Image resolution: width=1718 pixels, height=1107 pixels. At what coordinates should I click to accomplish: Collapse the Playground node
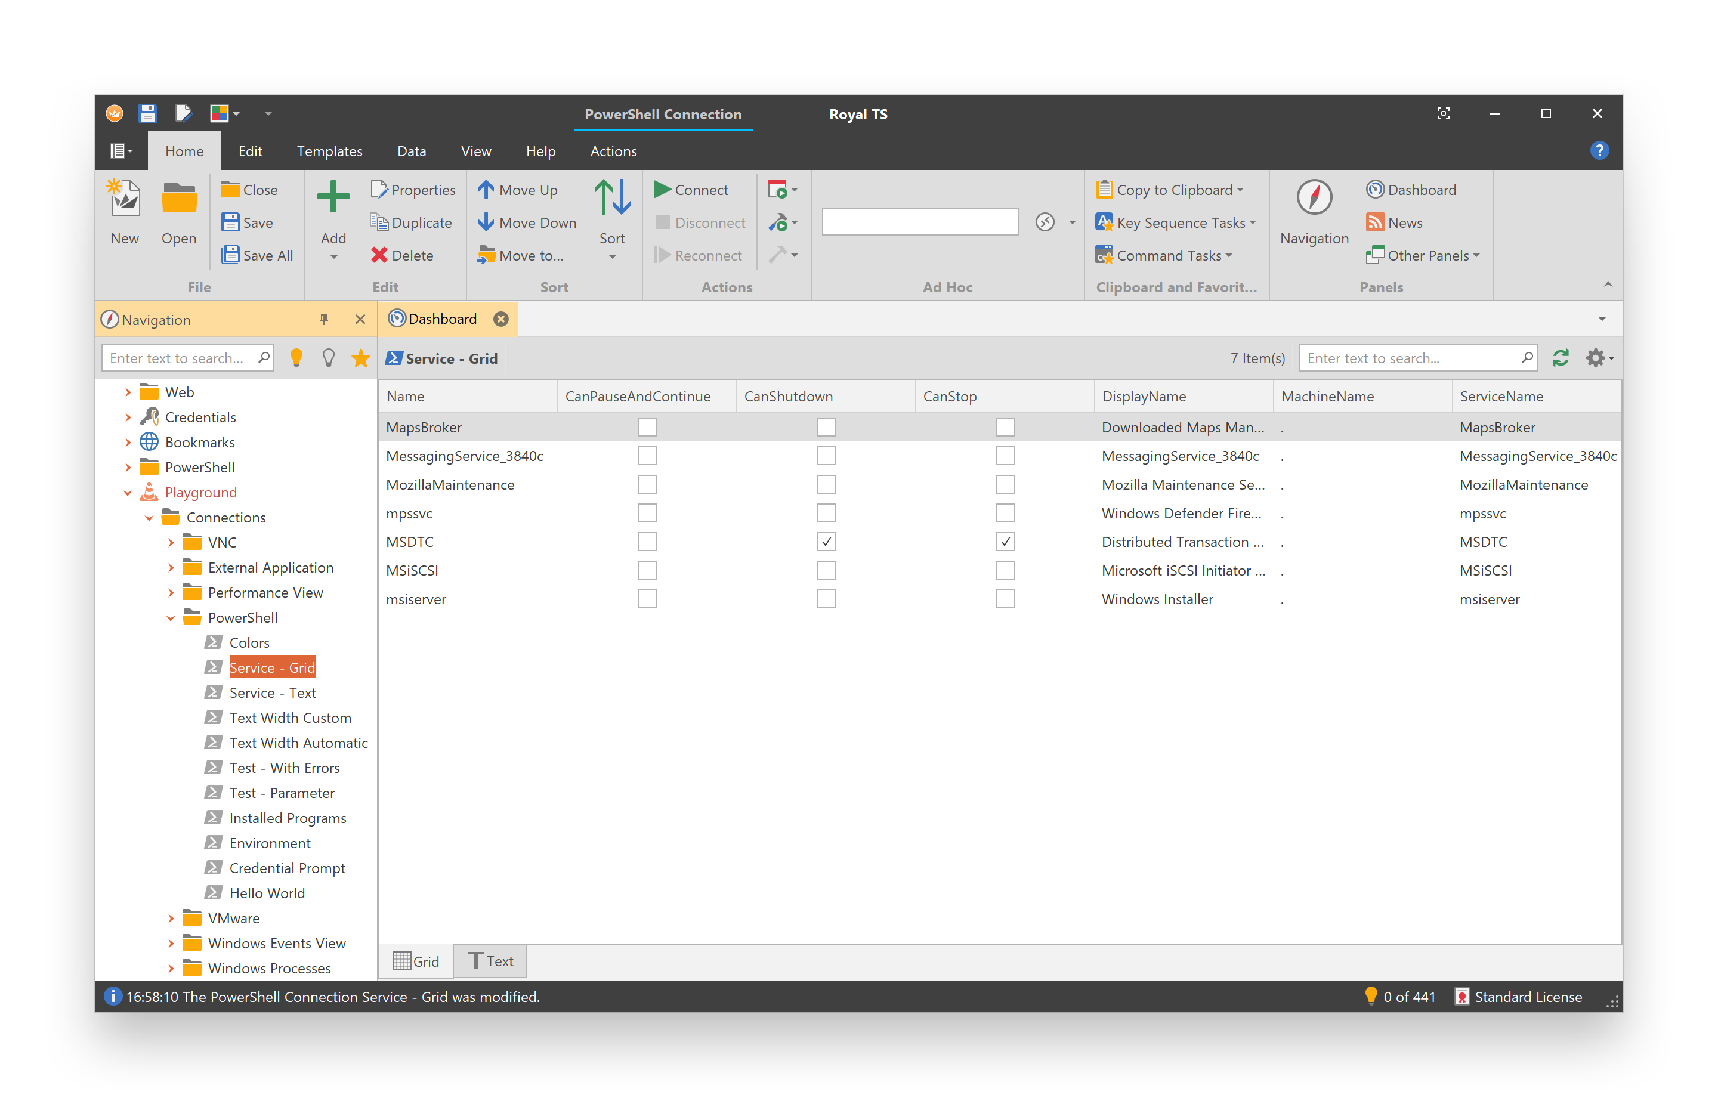point(128,493)
